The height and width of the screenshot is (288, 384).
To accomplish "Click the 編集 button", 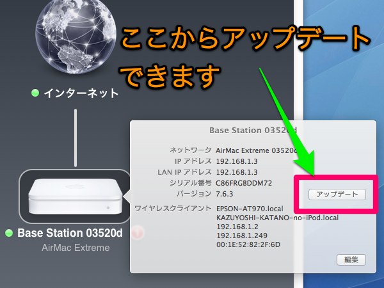I will tap(351, 260).
